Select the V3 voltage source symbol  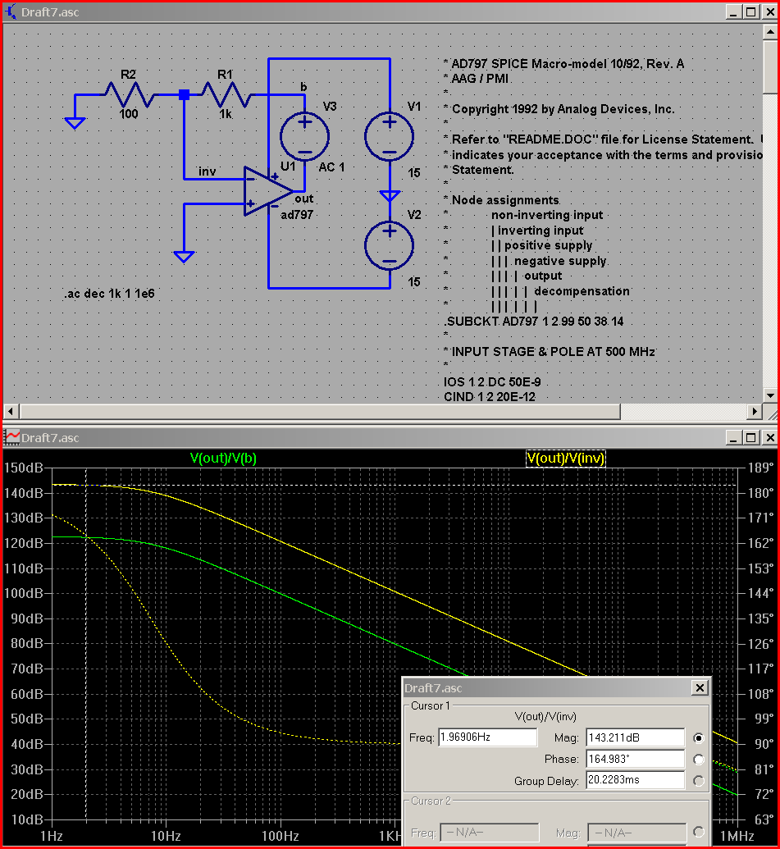click(x=304, y=136)
